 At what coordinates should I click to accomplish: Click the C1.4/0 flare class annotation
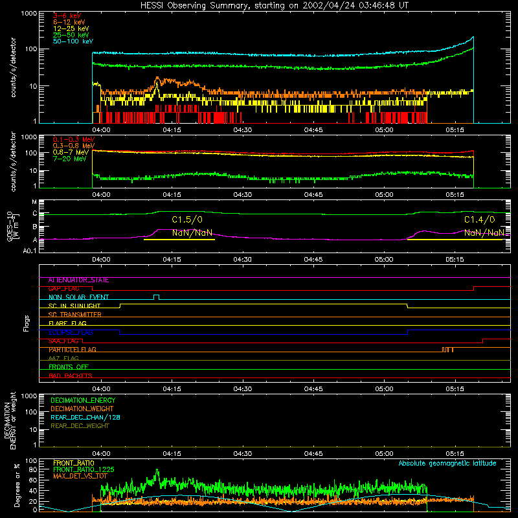pos(480,220)
